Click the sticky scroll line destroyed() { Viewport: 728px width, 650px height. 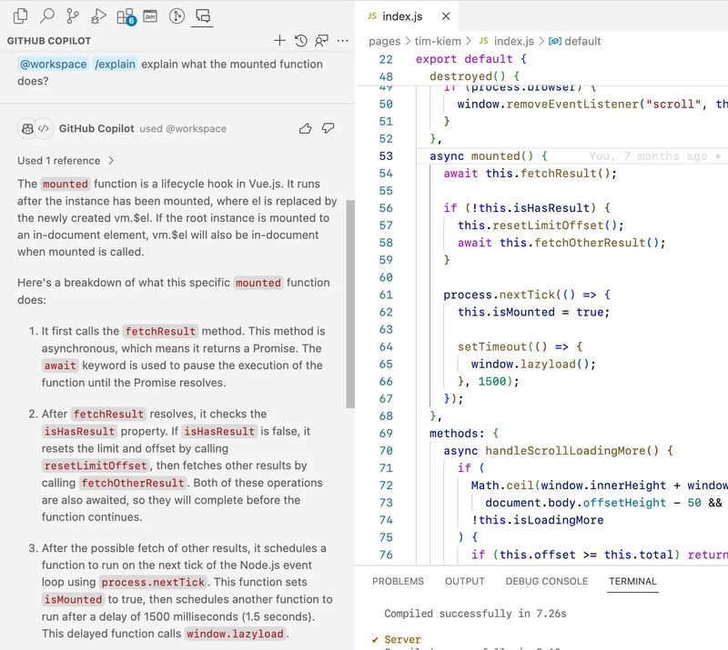pyautogui.click(x=474, y=76)
